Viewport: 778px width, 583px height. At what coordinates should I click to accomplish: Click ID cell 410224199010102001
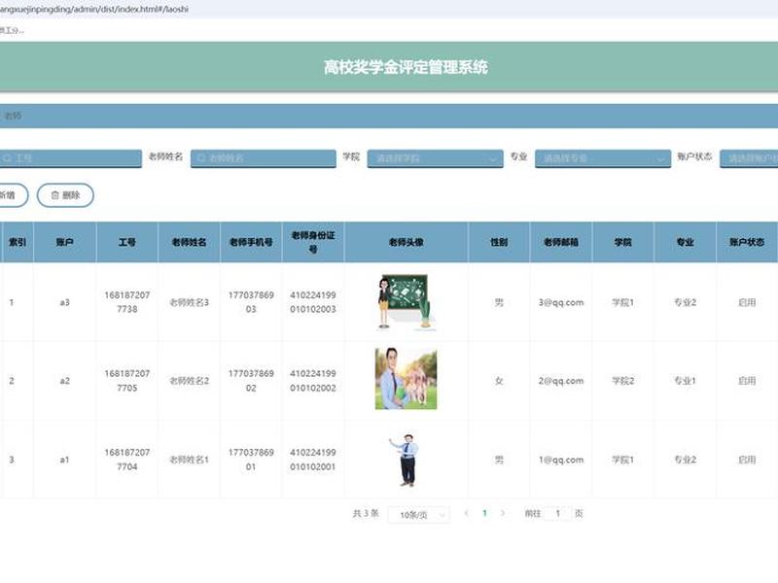313,460
